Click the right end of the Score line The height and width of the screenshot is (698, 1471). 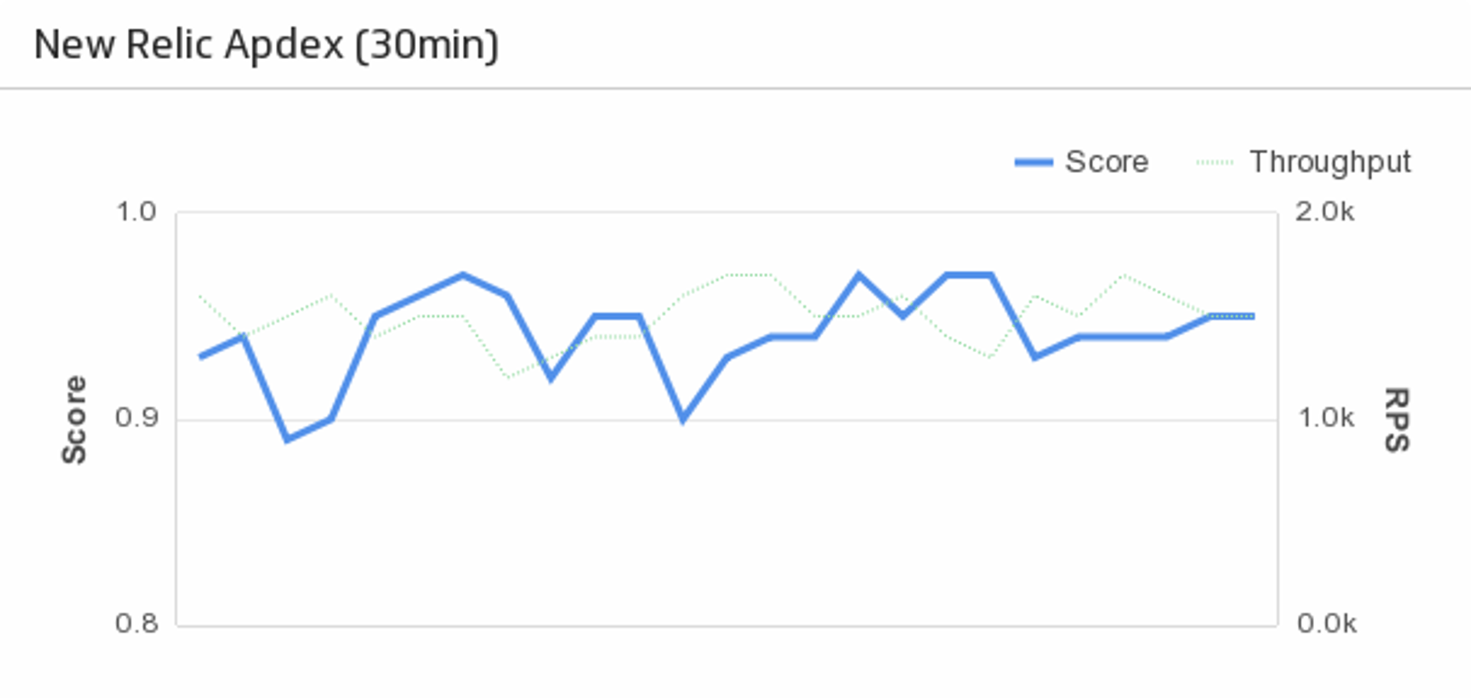click(1253, 316)
